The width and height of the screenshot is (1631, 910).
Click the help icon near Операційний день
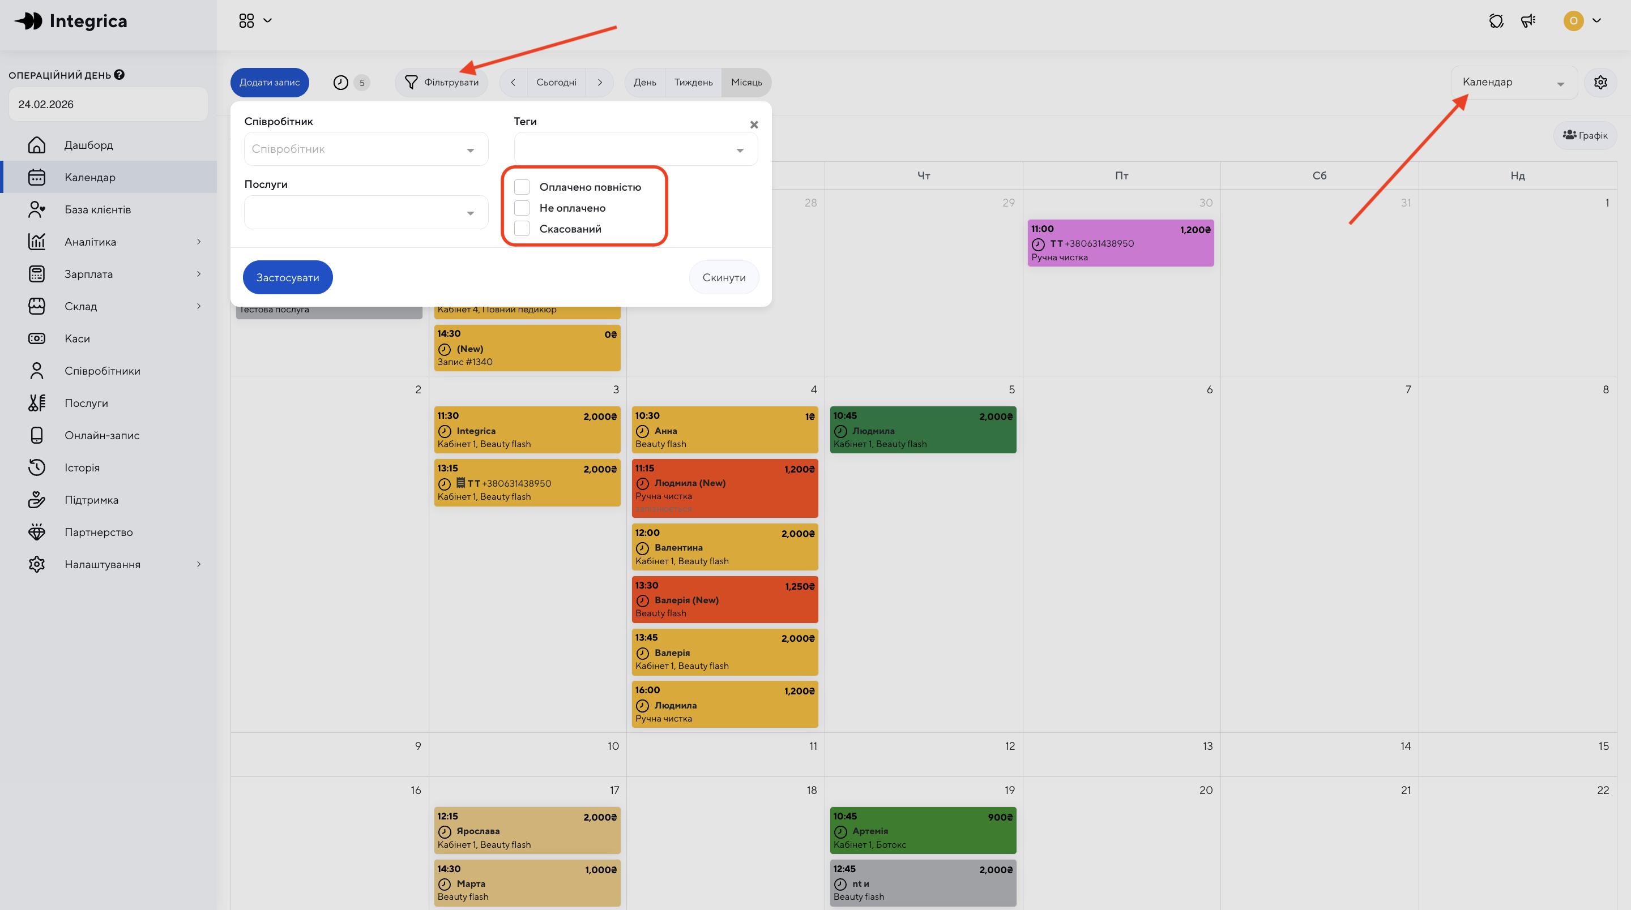click(119, 75)
